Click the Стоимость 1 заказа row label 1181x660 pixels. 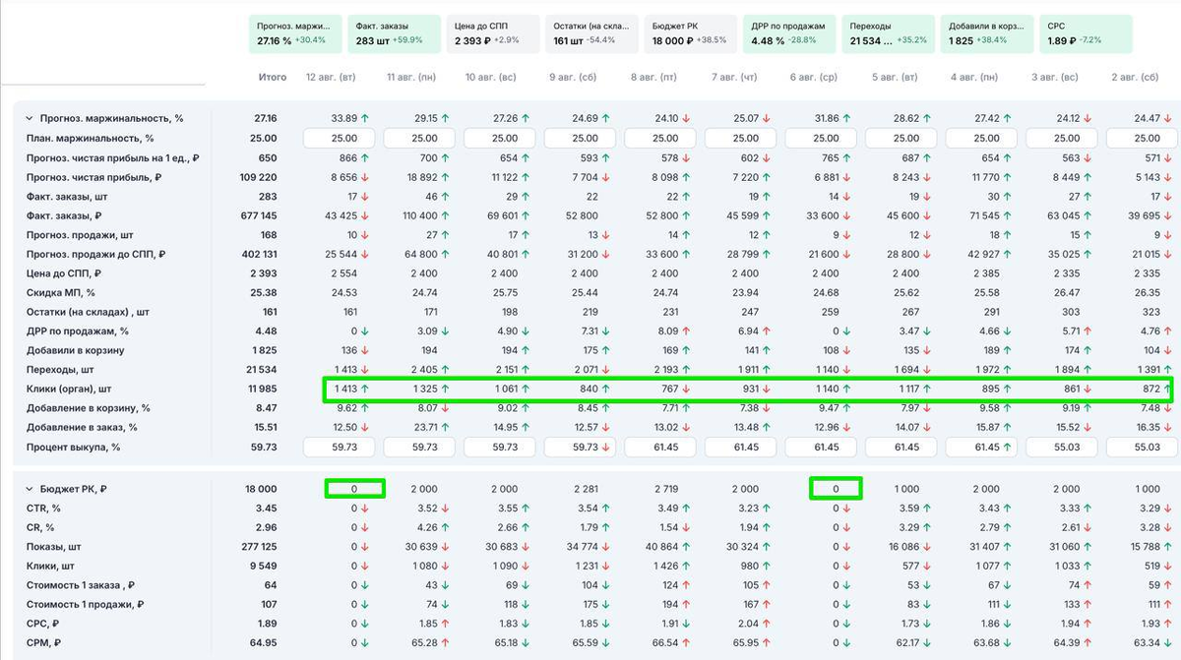click(80, 585)
